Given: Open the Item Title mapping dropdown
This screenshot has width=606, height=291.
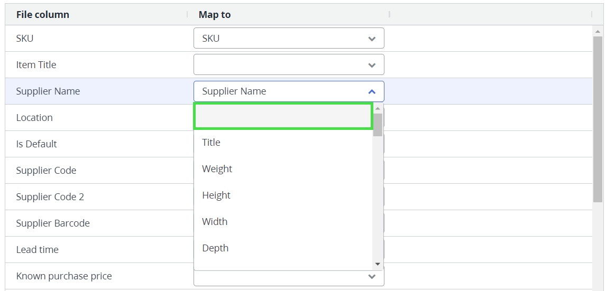Looking at the screenshot, I should (288, 65).
